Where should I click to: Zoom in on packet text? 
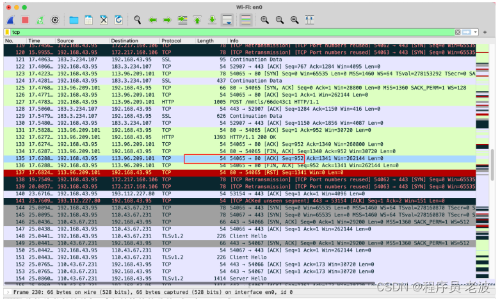click(264, 20)
